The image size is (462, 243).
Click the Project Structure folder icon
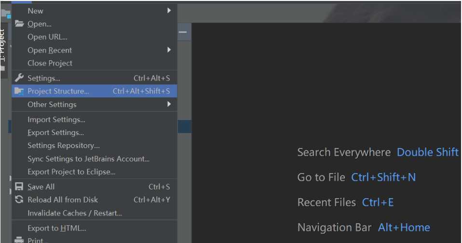(19, 91)
